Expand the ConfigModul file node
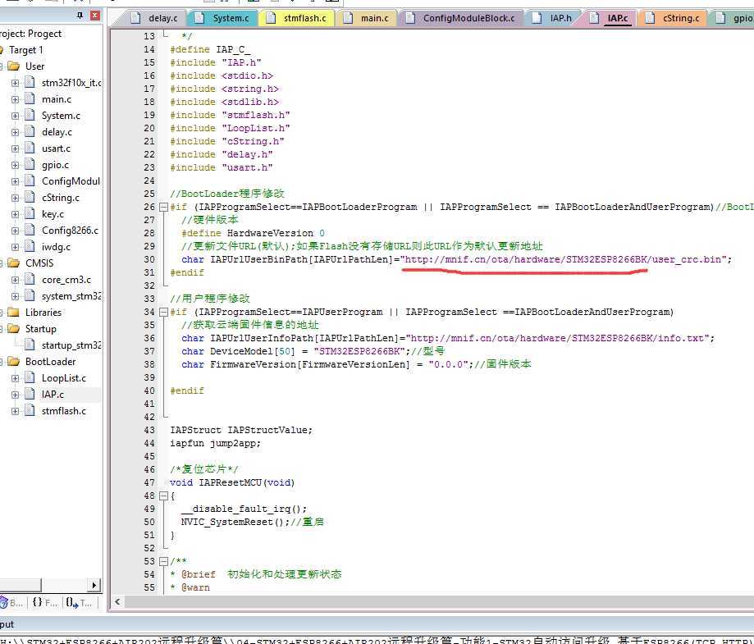Viewport: 754px width, 644px height. 16,181
